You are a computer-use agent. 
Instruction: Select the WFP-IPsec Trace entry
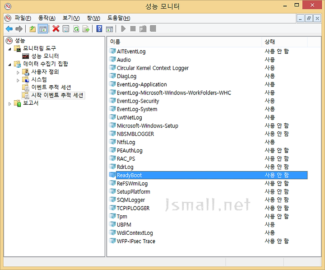point(136,242)
